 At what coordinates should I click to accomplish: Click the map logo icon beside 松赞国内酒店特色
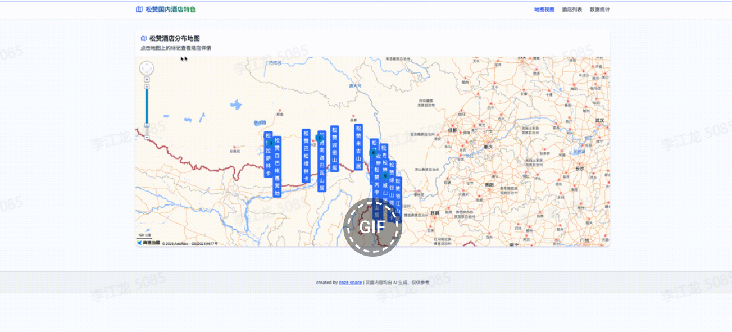tap(139, 10)
